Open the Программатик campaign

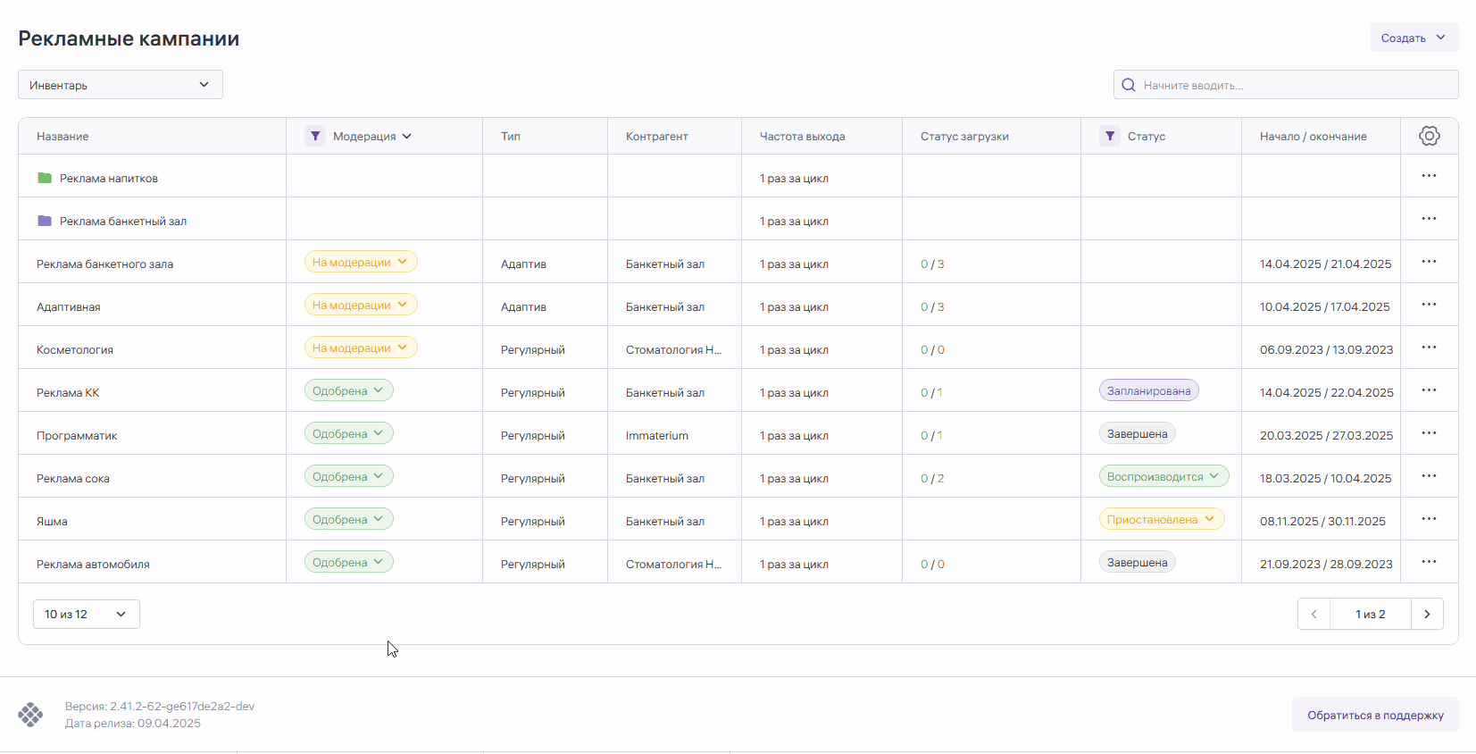click(77, 436)
